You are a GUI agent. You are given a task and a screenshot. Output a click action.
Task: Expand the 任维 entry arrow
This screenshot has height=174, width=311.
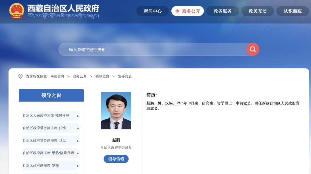point(78,128)
